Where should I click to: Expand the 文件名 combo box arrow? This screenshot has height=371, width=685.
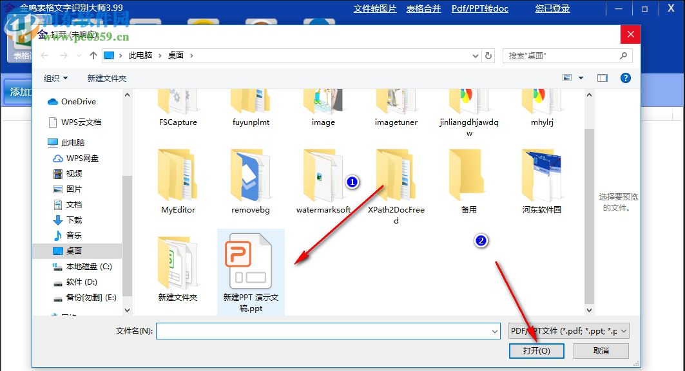pos(494,330)
